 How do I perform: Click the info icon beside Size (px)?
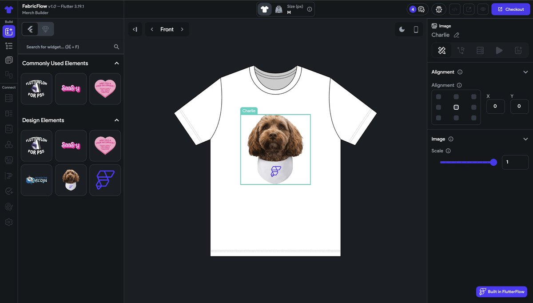pos(310,9)
